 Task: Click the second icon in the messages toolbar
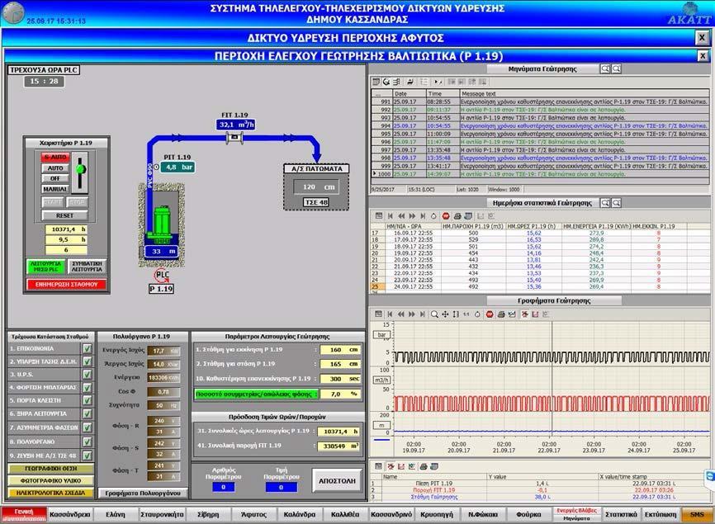click(386, 82)
